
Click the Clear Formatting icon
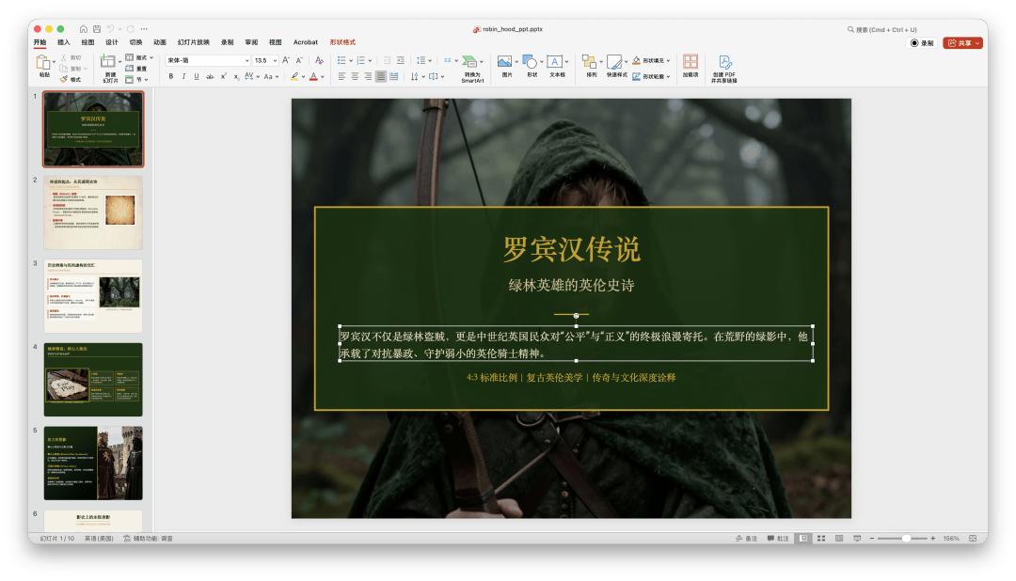[320, 60]
